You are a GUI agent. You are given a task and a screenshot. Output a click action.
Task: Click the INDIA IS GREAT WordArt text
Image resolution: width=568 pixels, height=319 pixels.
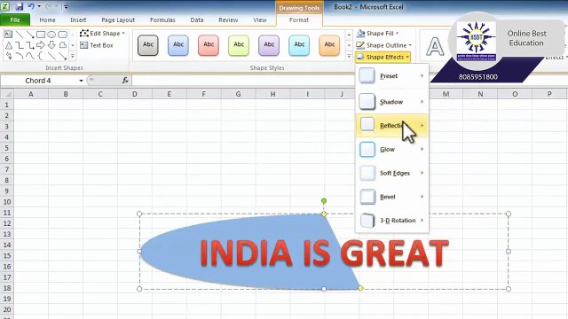coord(324,253)
